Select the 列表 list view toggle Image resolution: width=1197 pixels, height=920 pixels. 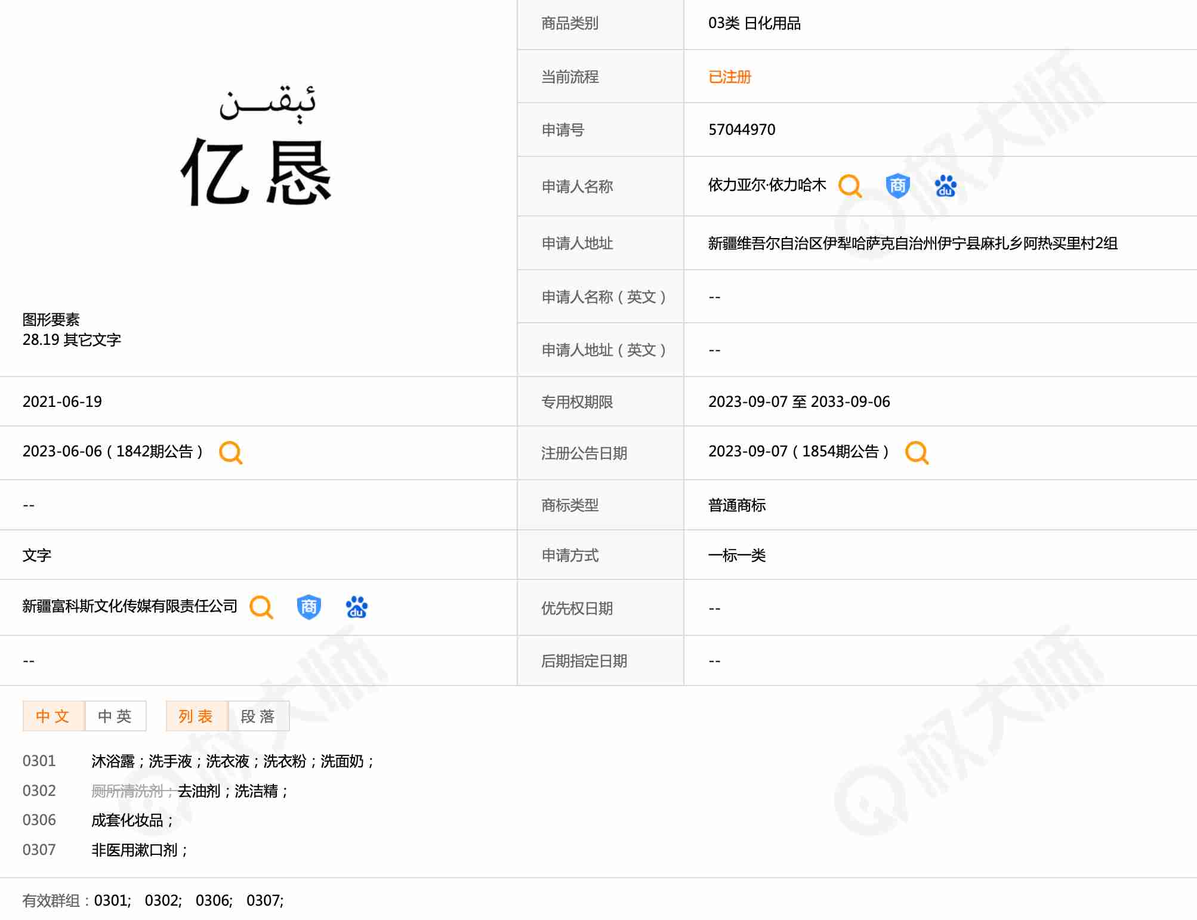196,716
